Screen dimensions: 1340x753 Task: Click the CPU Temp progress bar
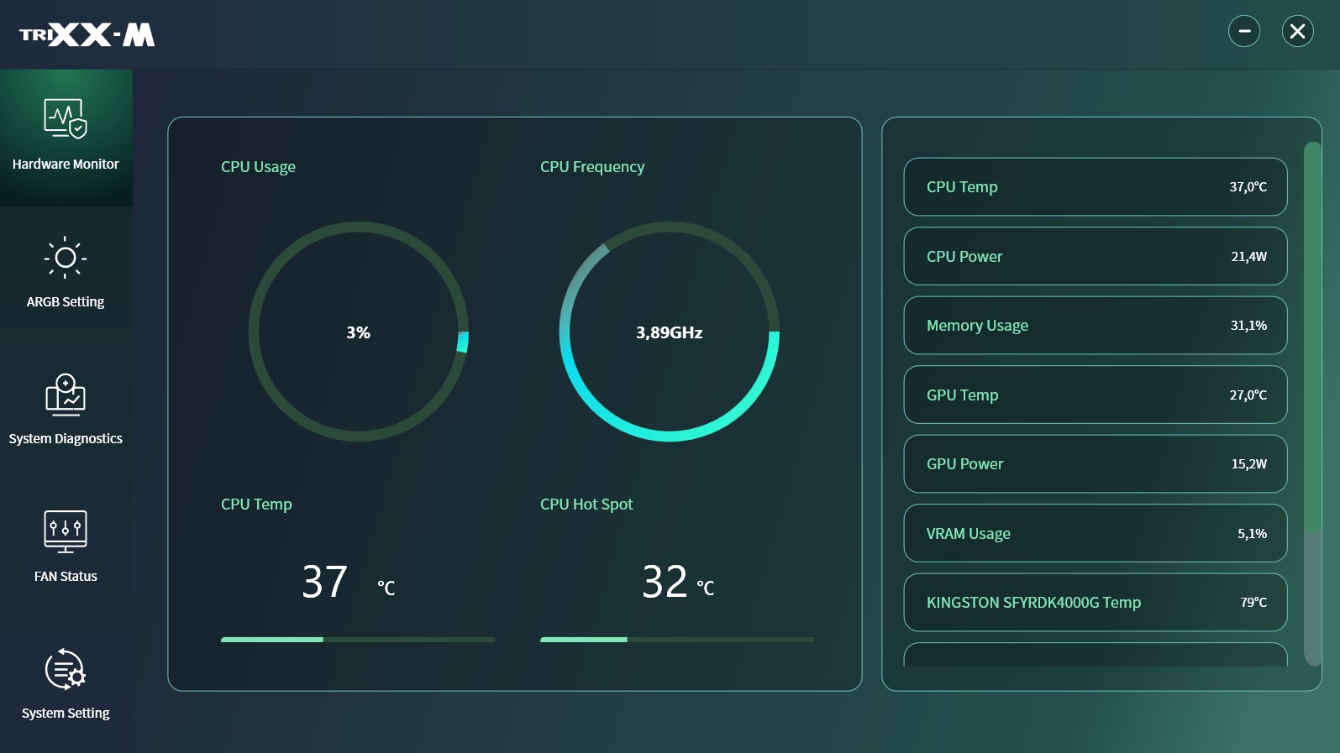358,640
